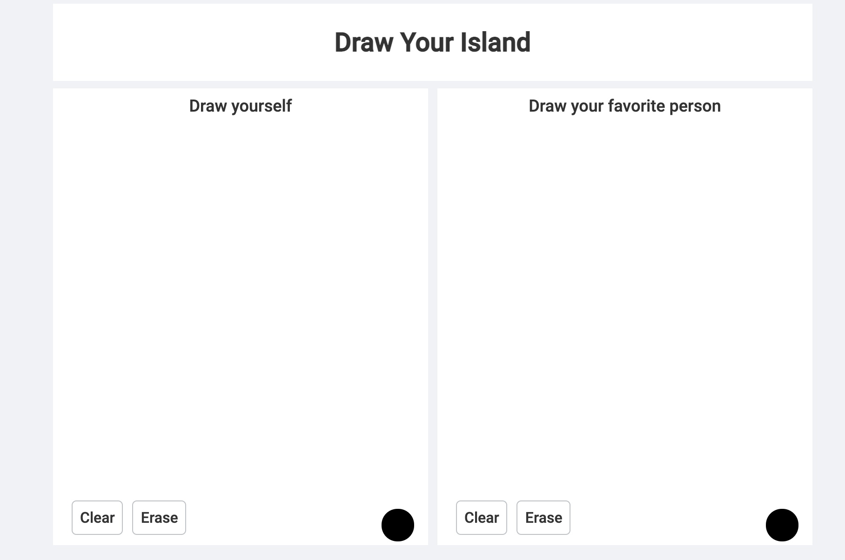The image size is (845, 560).
Task: Wipe the favorite person drawing using Clear
Action: click(x=482, y=518)
